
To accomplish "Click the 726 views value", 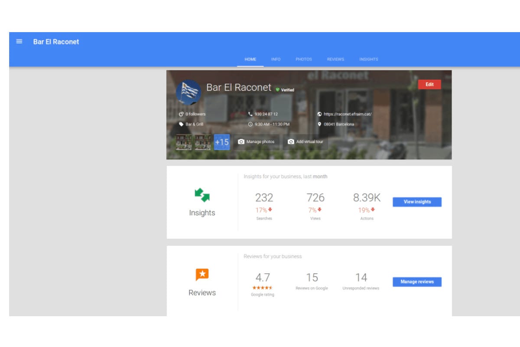I will (x=315, y=198).
